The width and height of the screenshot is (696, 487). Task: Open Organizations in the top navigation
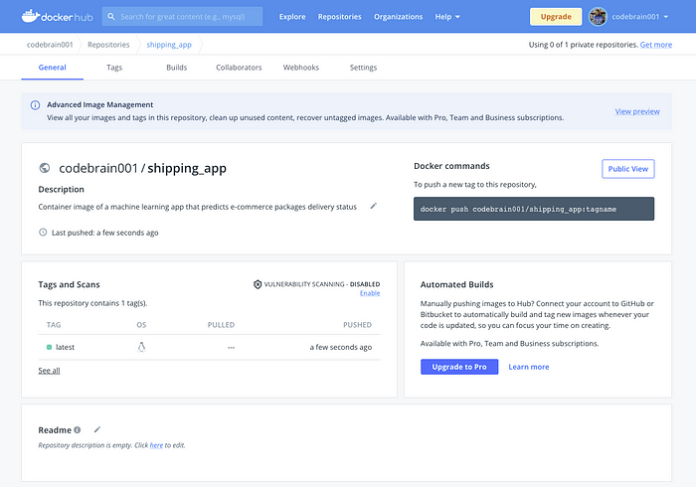point(398,17)
